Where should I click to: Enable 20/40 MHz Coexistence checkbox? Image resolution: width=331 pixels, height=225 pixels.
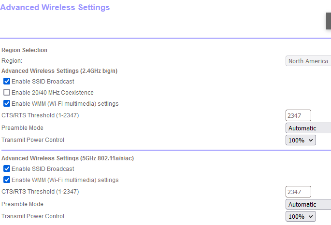[x=7, y=92]
